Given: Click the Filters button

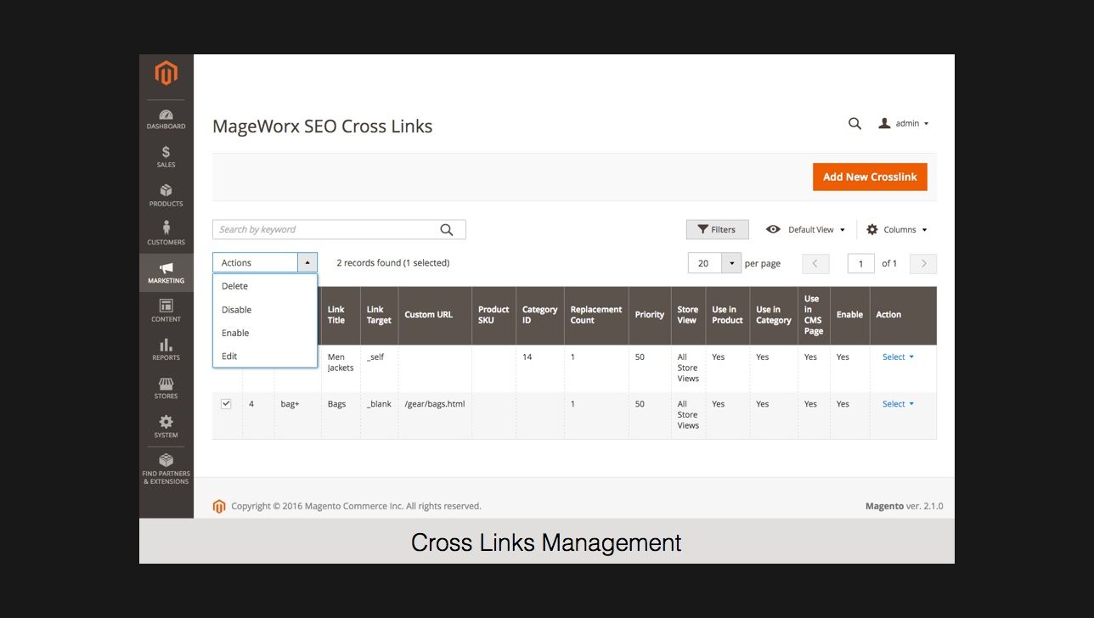Looking at the screenshot, I should pyautogui.click(x=717, y=230).
